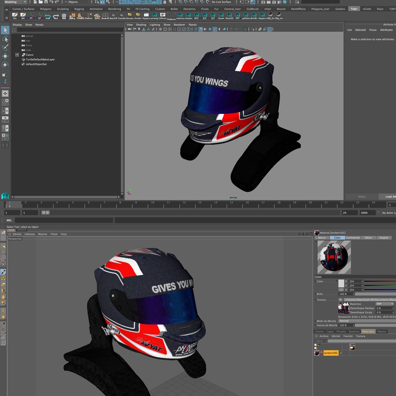This screenshot has height=396, width=396.
Task: Expand the Textura disclosure triangle
Action: point(315,300)
